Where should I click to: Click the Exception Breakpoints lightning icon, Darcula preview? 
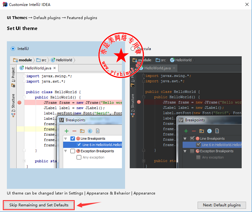click(198, 151)
